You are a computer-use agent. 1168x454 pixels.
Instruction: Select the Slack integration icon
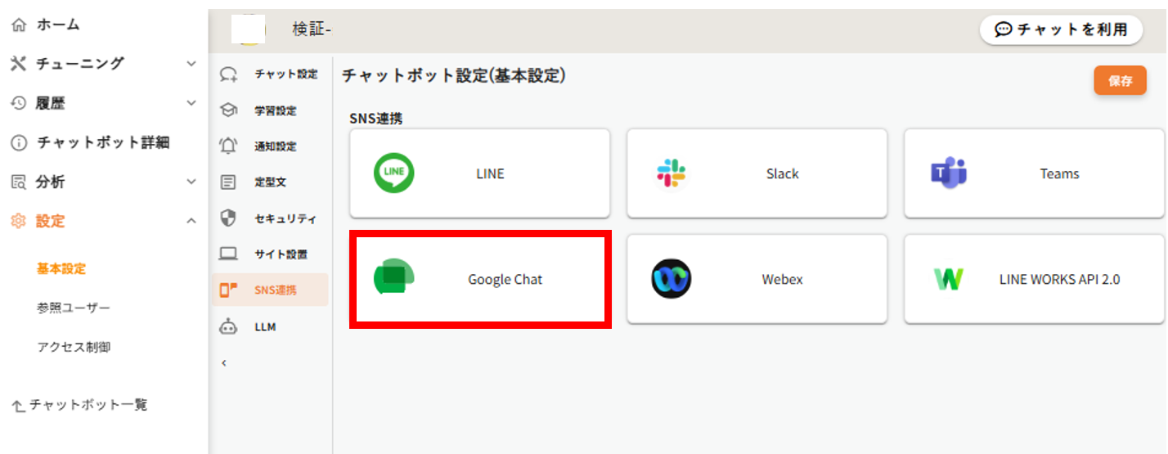coord(671,173)
